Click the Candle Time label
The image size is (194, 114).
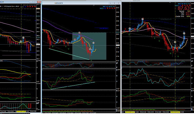(180, 16)
